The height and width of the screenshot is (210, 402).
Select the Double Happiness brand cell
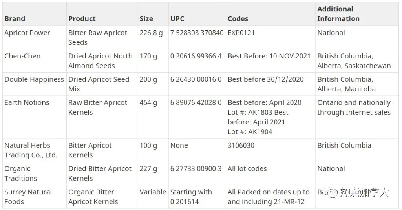click(x=35, y=84)
